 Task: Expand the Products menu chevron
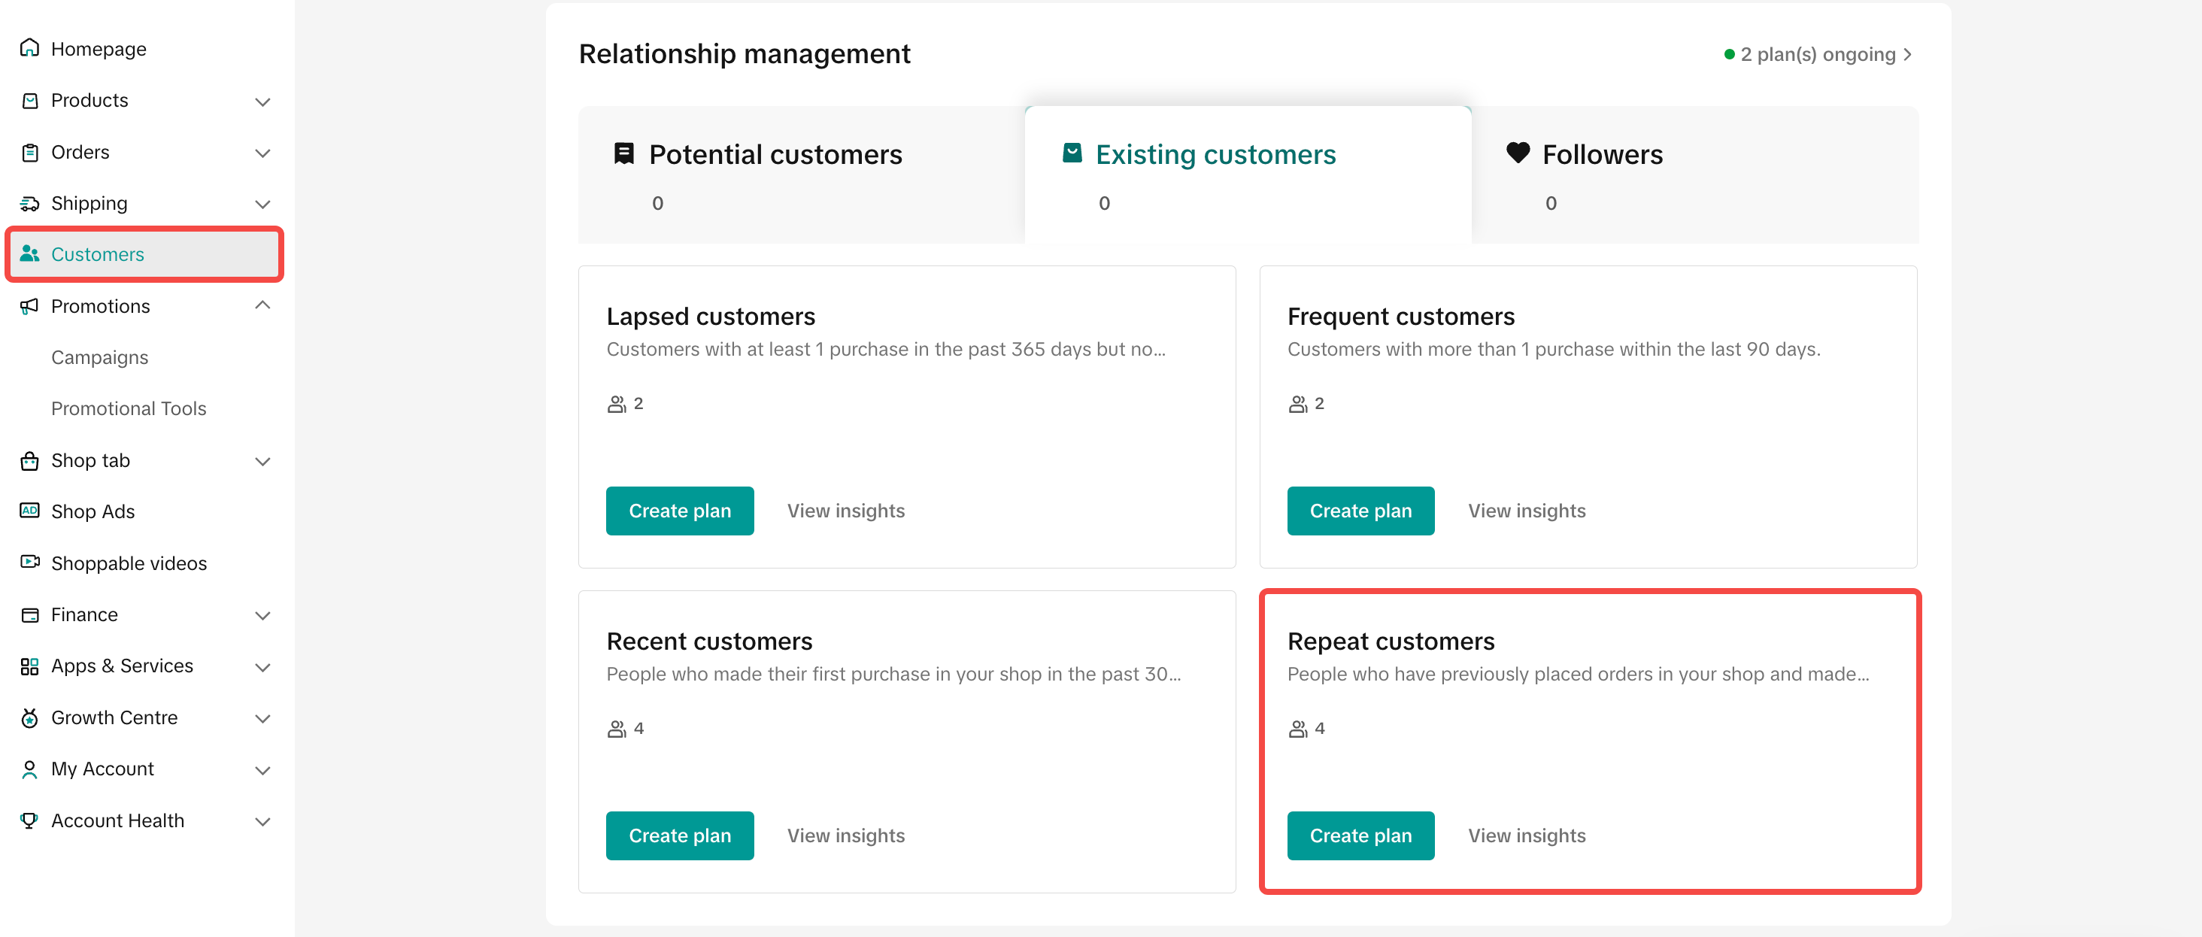tap(263, 102)
